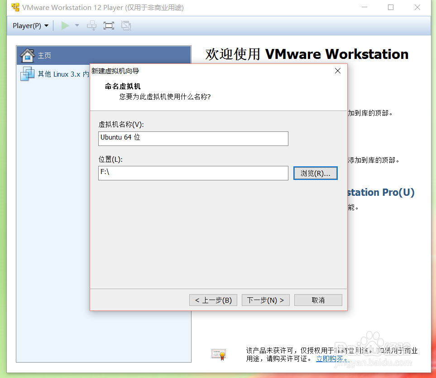Select the 其他 Linux 3.x virtual machine entry
Image resolution: width=436 pixels, height=378 pixels.
point(55,74)
